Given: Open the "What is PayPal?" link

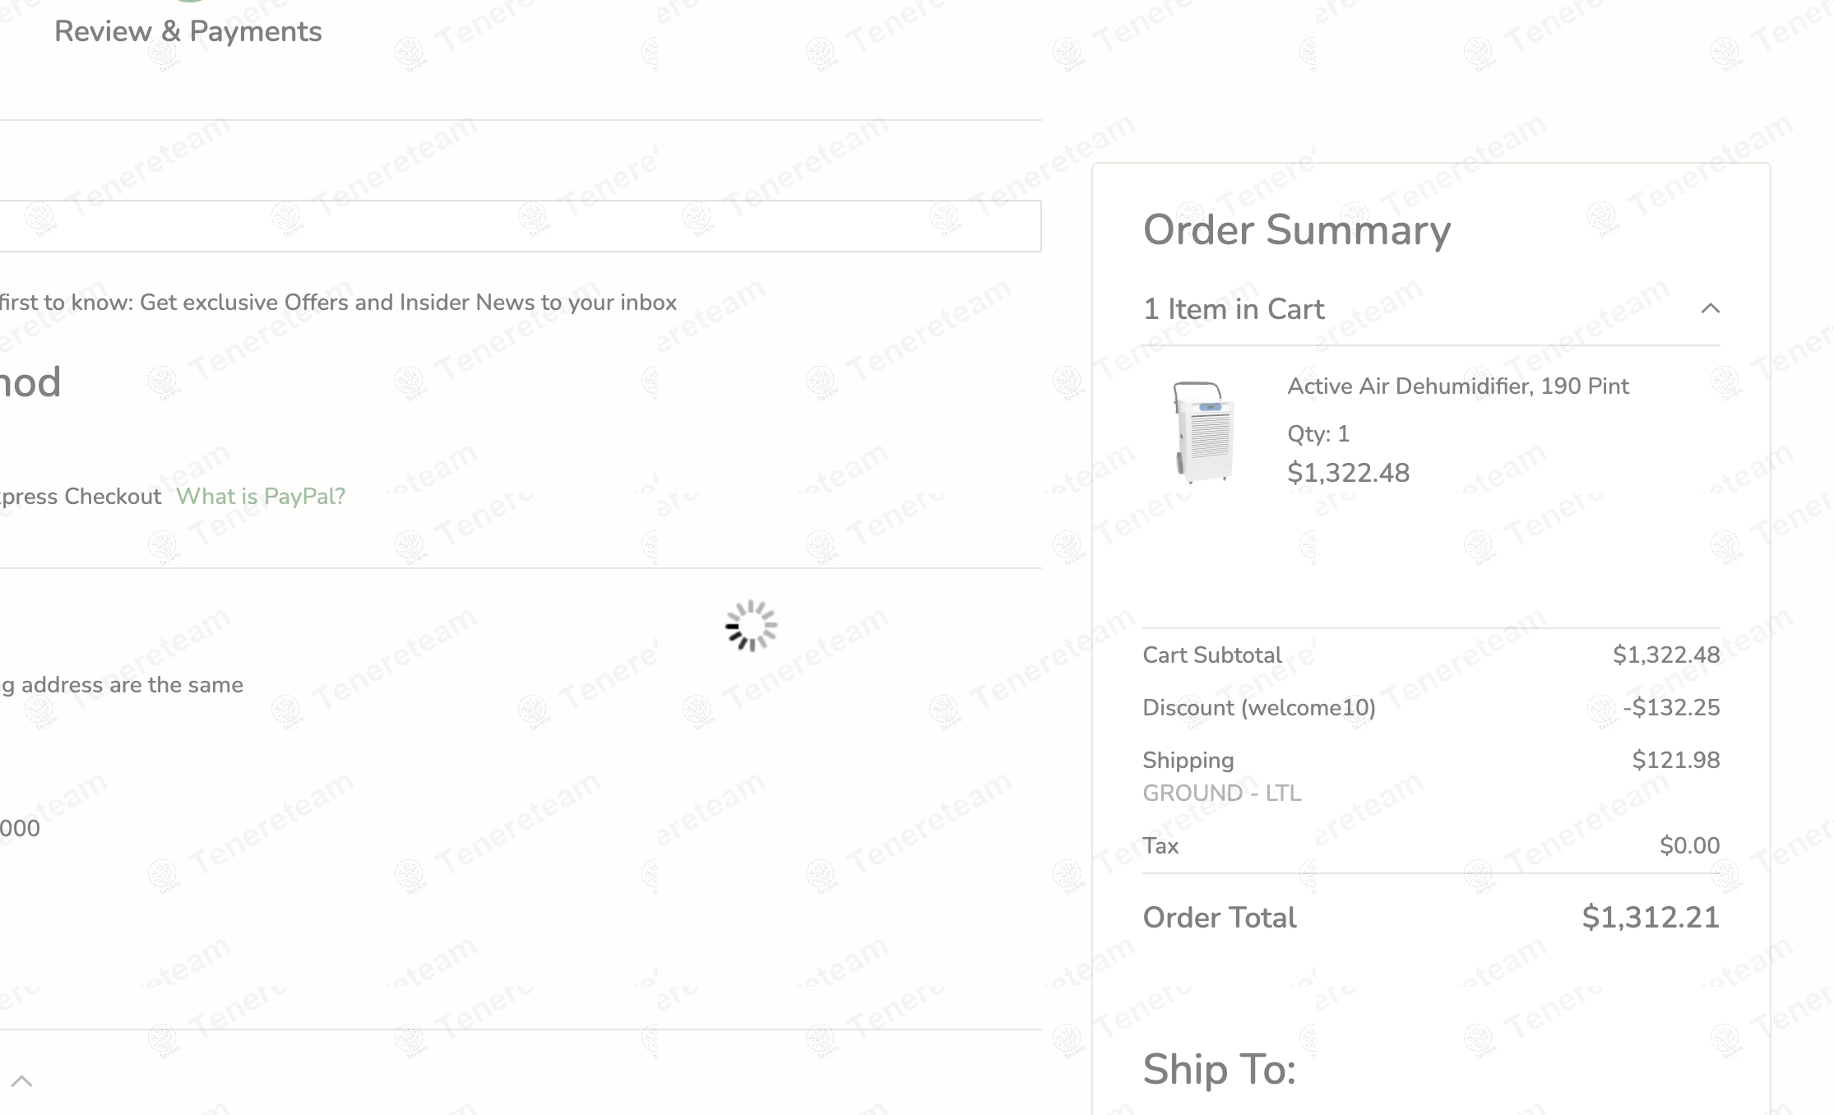Looking at the screenshot, I should coord(261,497).
